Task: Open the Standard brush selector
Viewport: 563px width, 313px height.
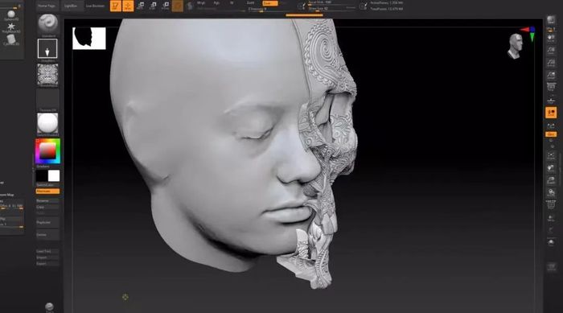Action: click(47, 25)
